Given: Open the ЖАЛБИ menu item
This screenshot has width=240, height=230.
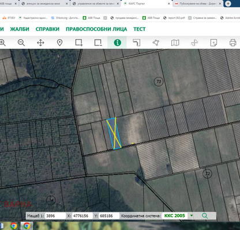Looking at the screenshot, I should point(20,29).
